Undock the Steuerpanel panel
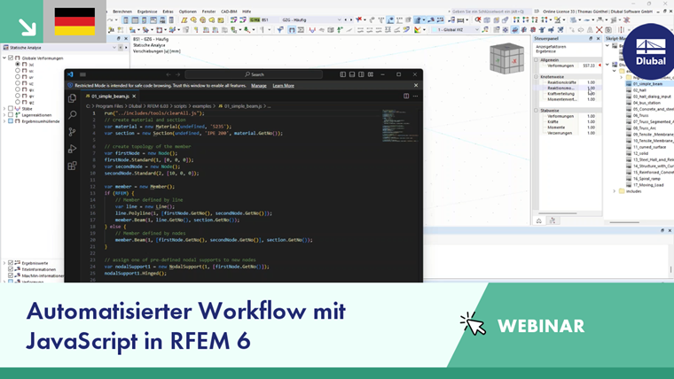This screenshot has width=674, height=379. pyautogui.click(x=591, y=39)
